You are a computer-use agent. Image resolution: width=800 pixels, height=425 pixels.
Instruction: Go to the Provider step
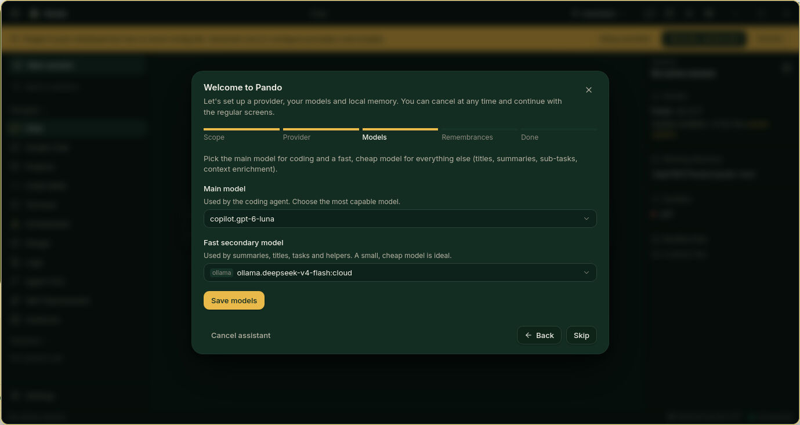(321, 135)
